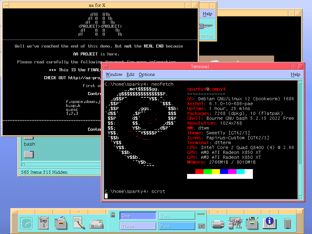Viewport: 312px width, 234px height.
Task: Expand the subpanel arrow above the Printer
Action: coord(218,211)
